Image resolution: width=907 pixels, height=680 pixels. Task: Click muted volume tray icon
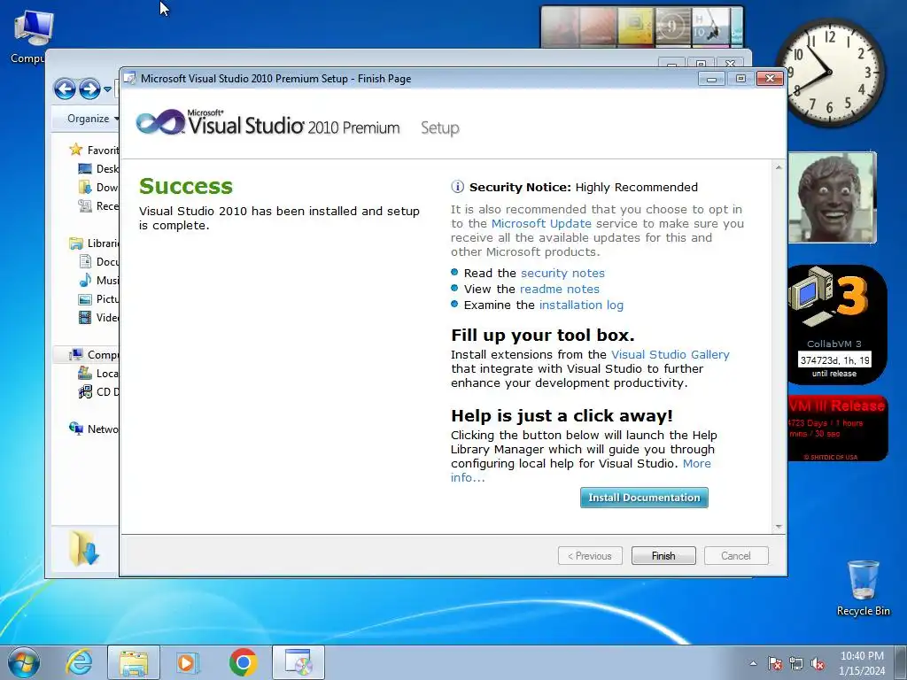pyautogui.click(x=818, y=663)
